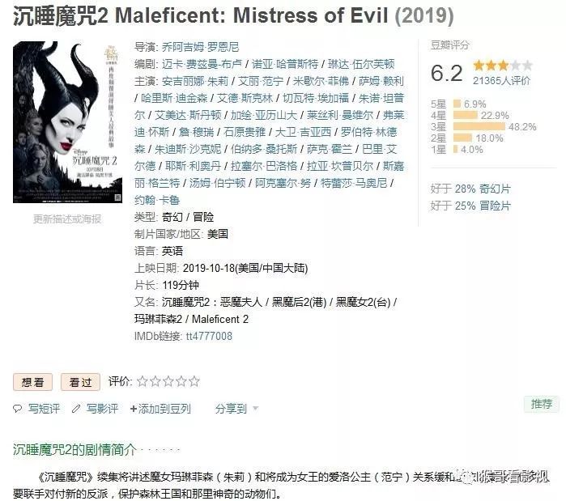Click the speech bubble icon for 写短评

(17, 409)
